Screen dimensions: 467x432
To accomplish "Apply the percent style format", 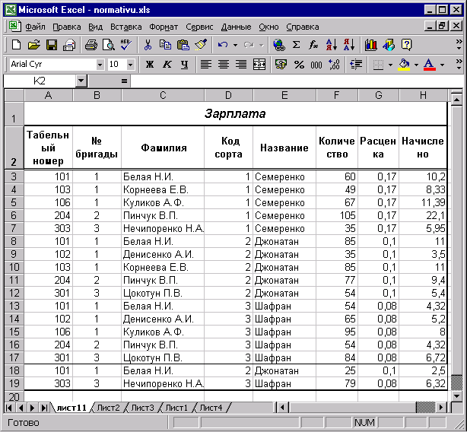I will pos(298,65).
